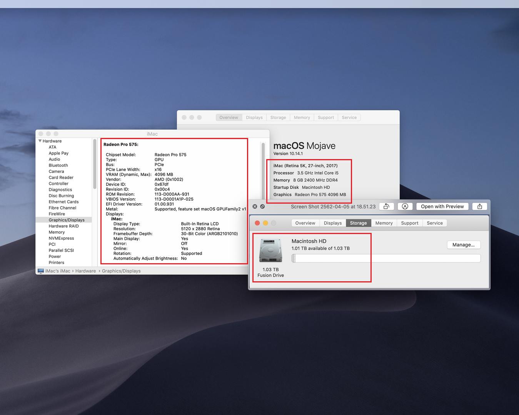Click '1.01 TB available of 1.03 TB' text
Image resolution: width=519 pixels, height=415 pixels.
click(x=320, y=249)
